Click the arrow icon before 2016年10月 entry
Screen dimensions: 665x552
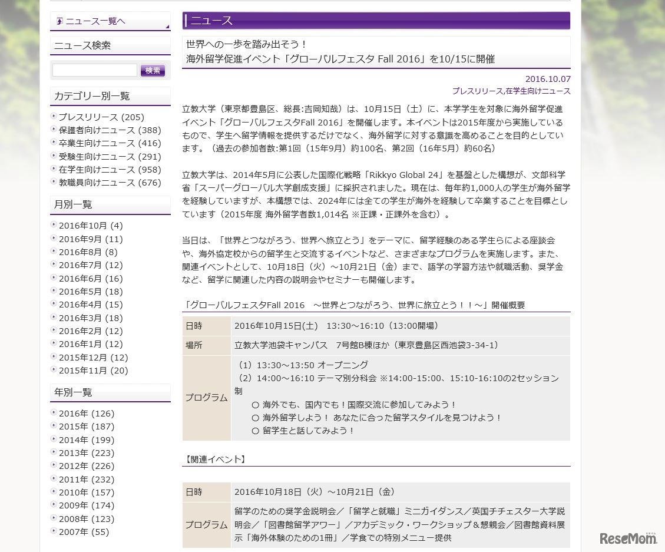point(54,225)
